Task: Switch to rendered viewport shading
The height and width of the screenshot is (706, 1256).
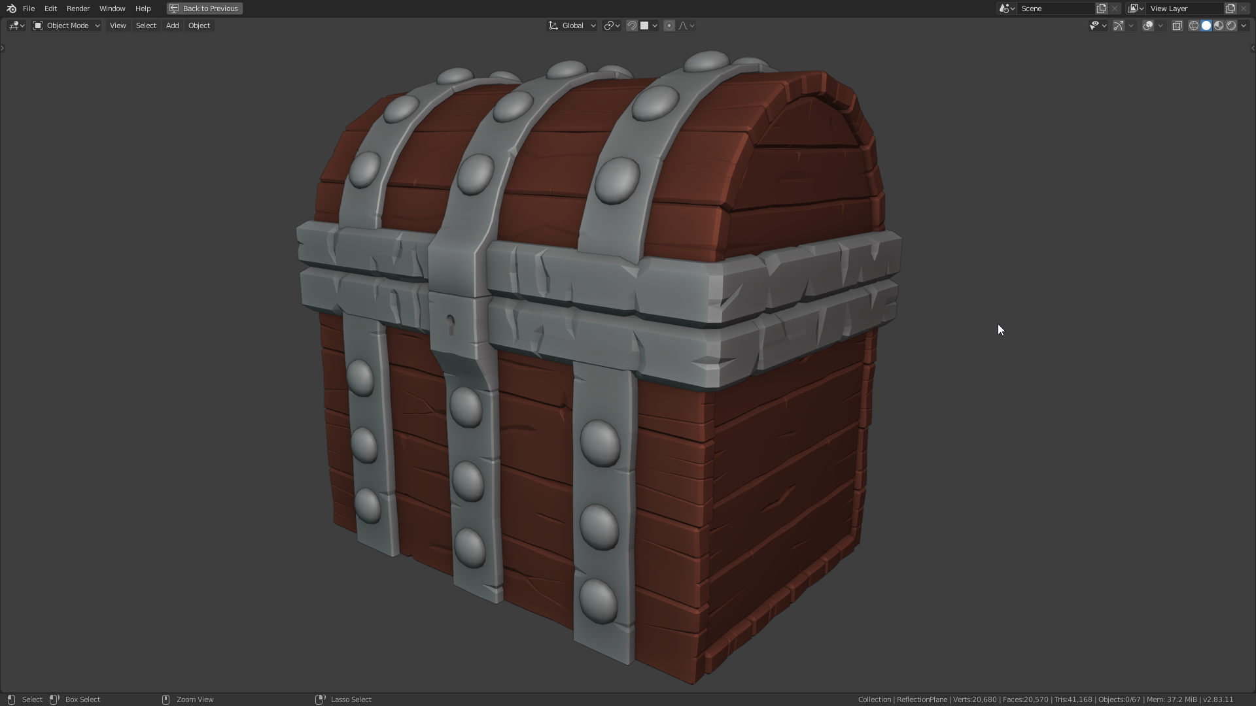Action: (1231, 25)
